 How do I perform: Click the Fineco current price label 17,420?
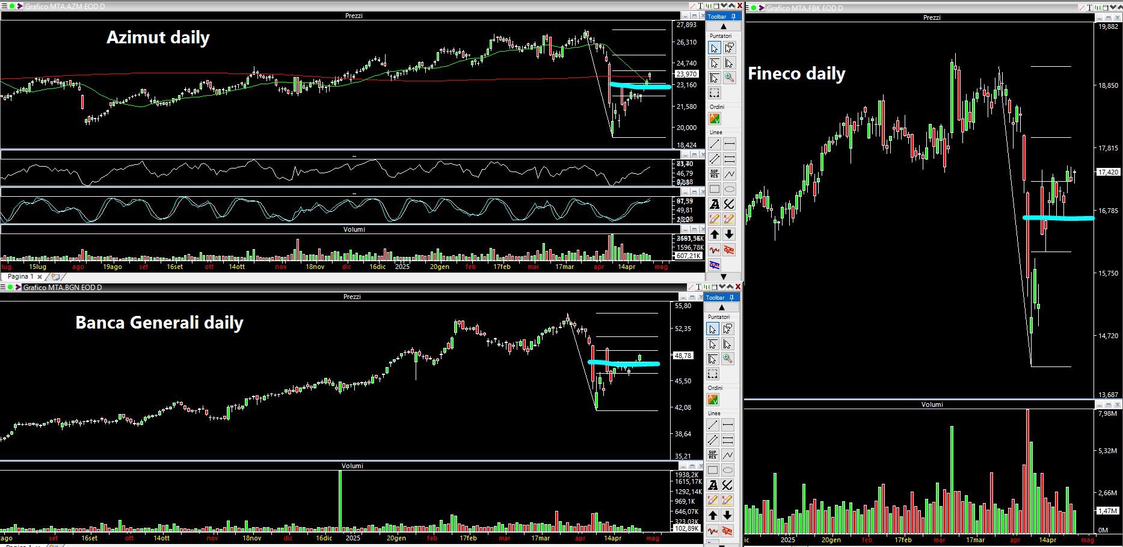pyautogui.click(x=1108, y=172)
